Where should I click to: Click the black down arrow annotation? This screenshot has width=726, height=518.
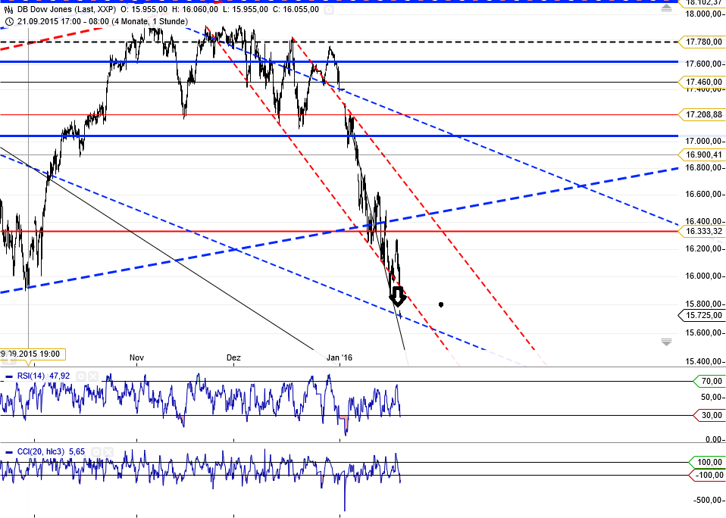point(398,296)
